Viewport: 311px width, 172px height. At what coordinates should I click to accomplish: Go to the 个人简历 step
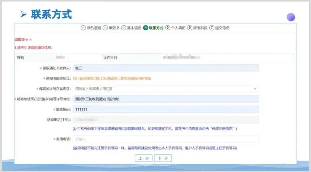click(x=178, y=28)
